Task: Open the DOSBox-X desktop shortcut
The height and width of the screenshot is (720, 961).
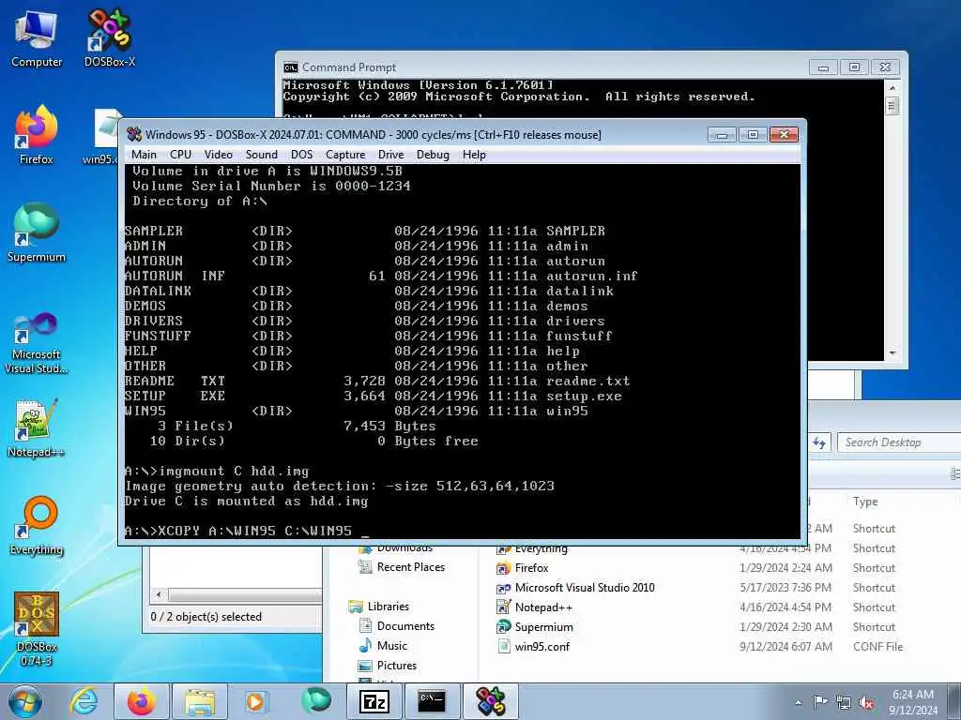Action: (109, 39)
